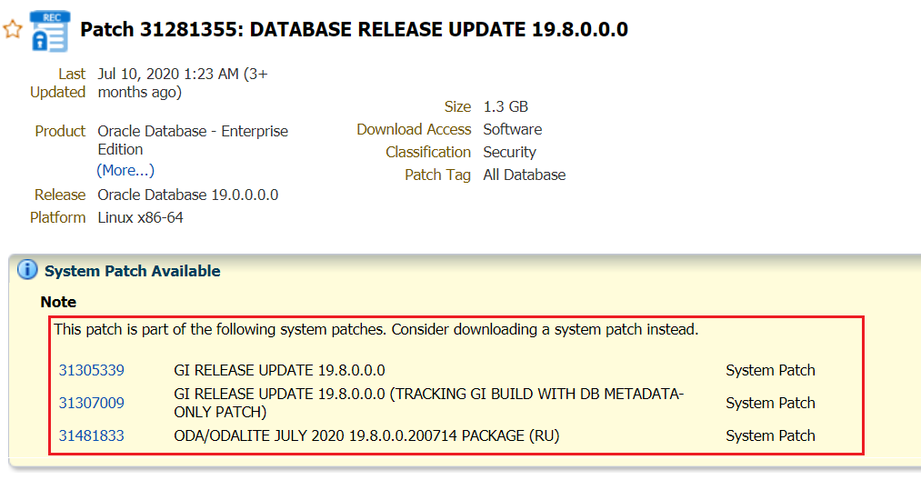Click the 'Note' label
Viewport: 921px width, 490px height.
click(x=58, y=302)
